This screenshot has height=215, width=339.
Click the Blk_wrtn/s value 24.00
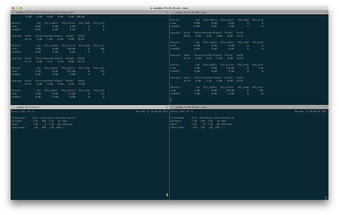[72, 94]
